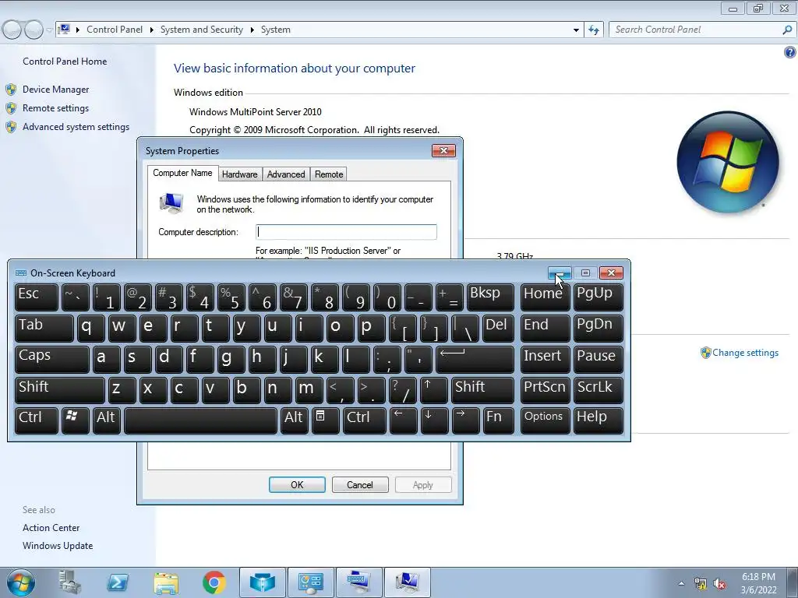Toggle the right Shift key
Screen dimensions: 798x598
[482, 391]
